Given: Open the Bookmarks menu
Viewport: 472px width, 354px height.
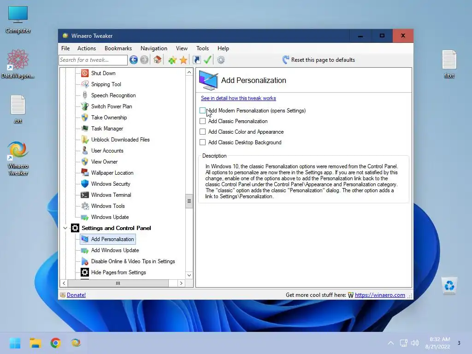Looking at the screenshot, I should [x=118, y=48].
